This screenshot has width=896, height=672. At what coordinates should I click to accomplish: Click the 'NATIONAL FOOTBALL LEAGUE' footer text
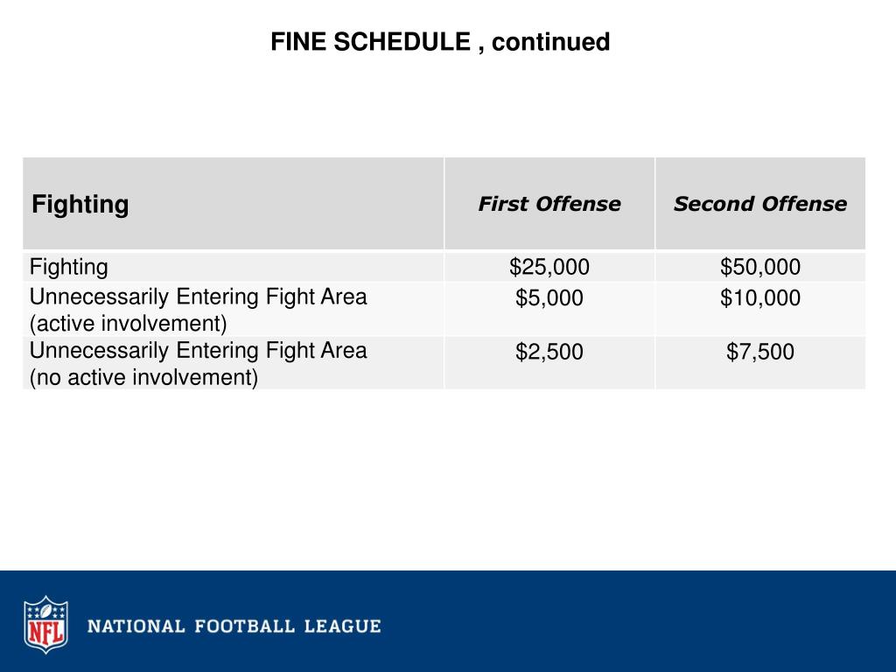click(x=234, y=626)
